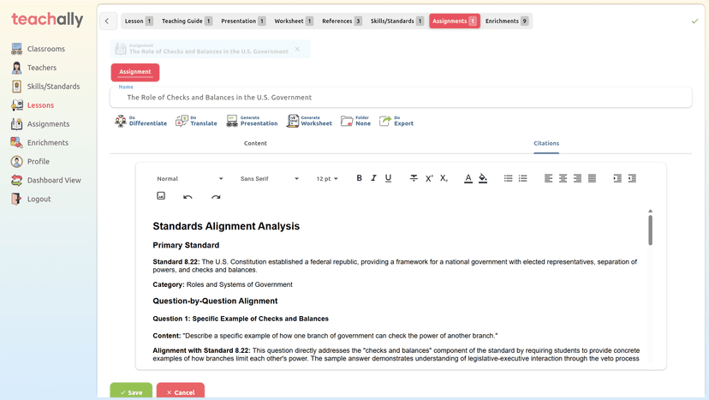Screen dimensions: 709x400
Task: Undo the last edit
Action: [x=188, y=197]
